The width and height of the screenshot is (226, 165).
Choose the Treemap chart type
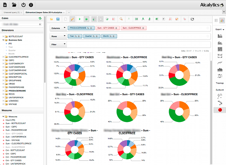(x=220, y=83)
